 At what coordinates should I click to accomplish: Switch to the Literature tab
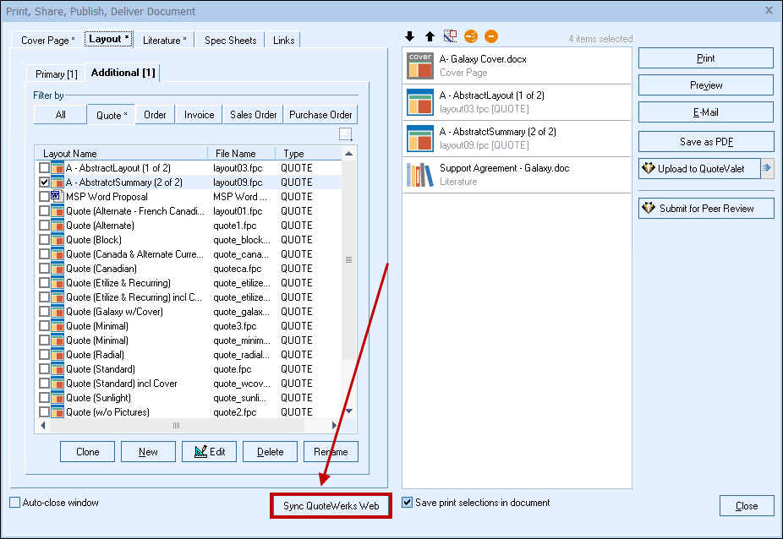(x=167, y=40)
